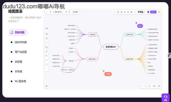Click the redo arrow in bottom toolbar

pyautogui.click(x=145, y=86)
